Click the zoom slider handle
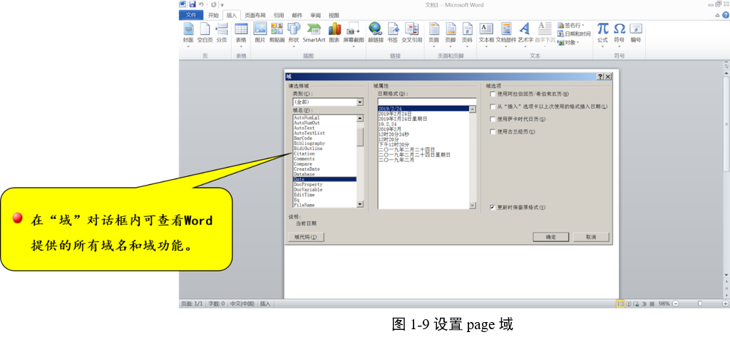 coord(700,304)
